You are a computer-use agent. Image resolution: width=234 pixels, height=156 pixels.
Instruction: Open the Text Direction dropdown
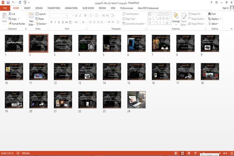pyautogui.click(x=131, y=14)
